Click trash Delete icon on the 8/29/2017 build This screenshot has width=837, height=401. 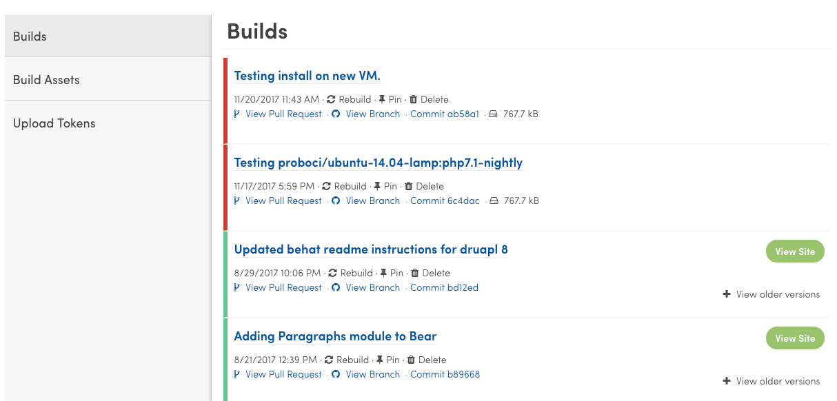(x=414, y=273)
